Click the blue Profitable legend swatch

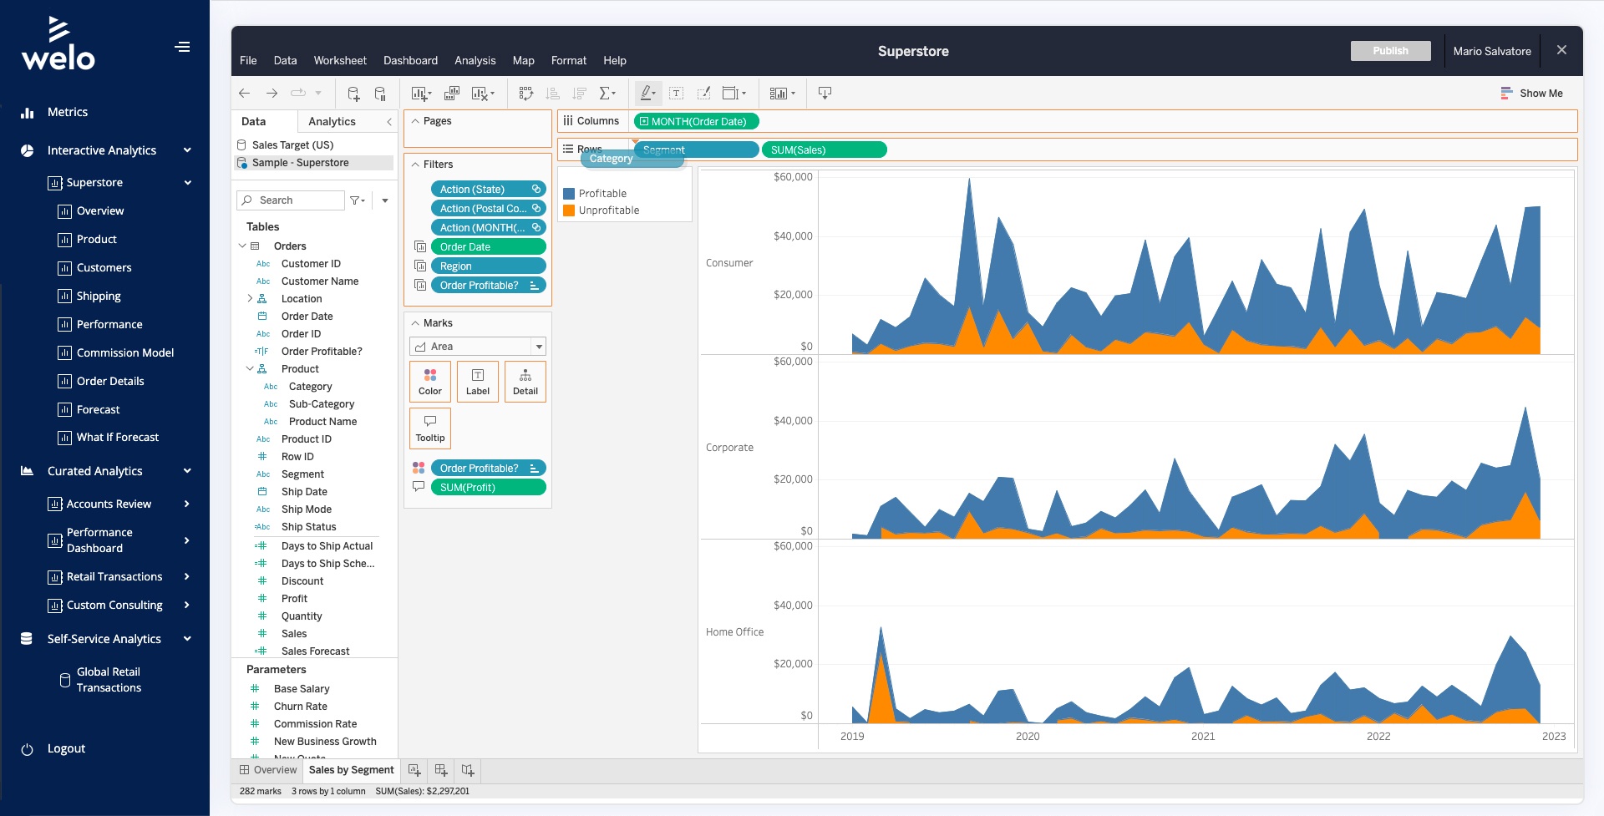click(x=569, y=194)
